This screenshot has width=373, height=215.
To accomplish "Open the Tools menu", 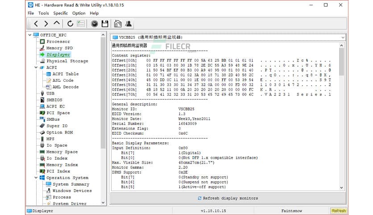I will click(44, 13).
